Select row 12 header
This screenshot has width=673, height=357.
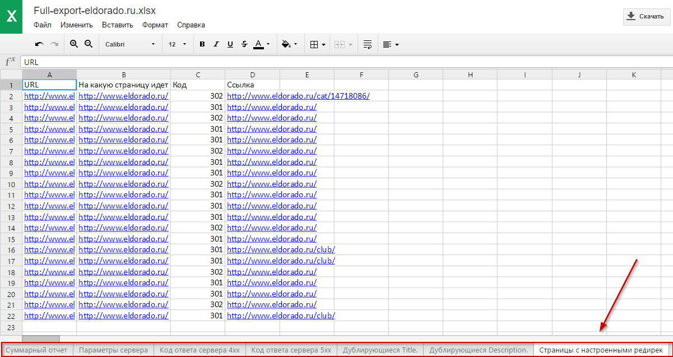[11, 206]
